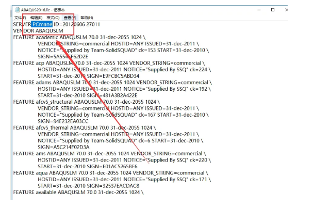Click the SIGN=E9FCBC5ABD34 text
Screen dimensions: 314x209
(x=113, y=76)
